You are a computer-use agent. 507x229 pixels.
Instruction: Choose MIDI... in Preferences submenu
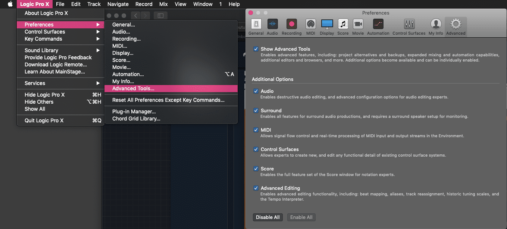171,46
